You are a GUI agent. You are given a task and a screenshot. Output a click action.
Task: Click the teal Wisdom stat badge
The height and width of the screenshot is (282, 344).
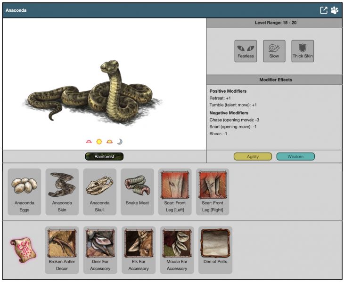(x=295, y=157)
